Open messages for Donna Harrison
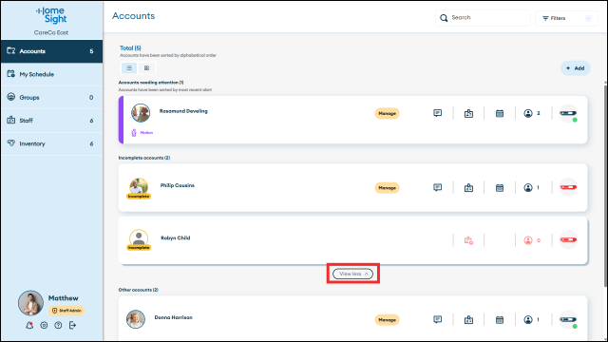The width and height of the screenshot is (608, 342). click(x=437, y=319)
